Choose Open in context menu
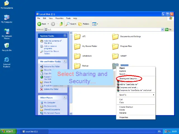 (x=136, y=68)
